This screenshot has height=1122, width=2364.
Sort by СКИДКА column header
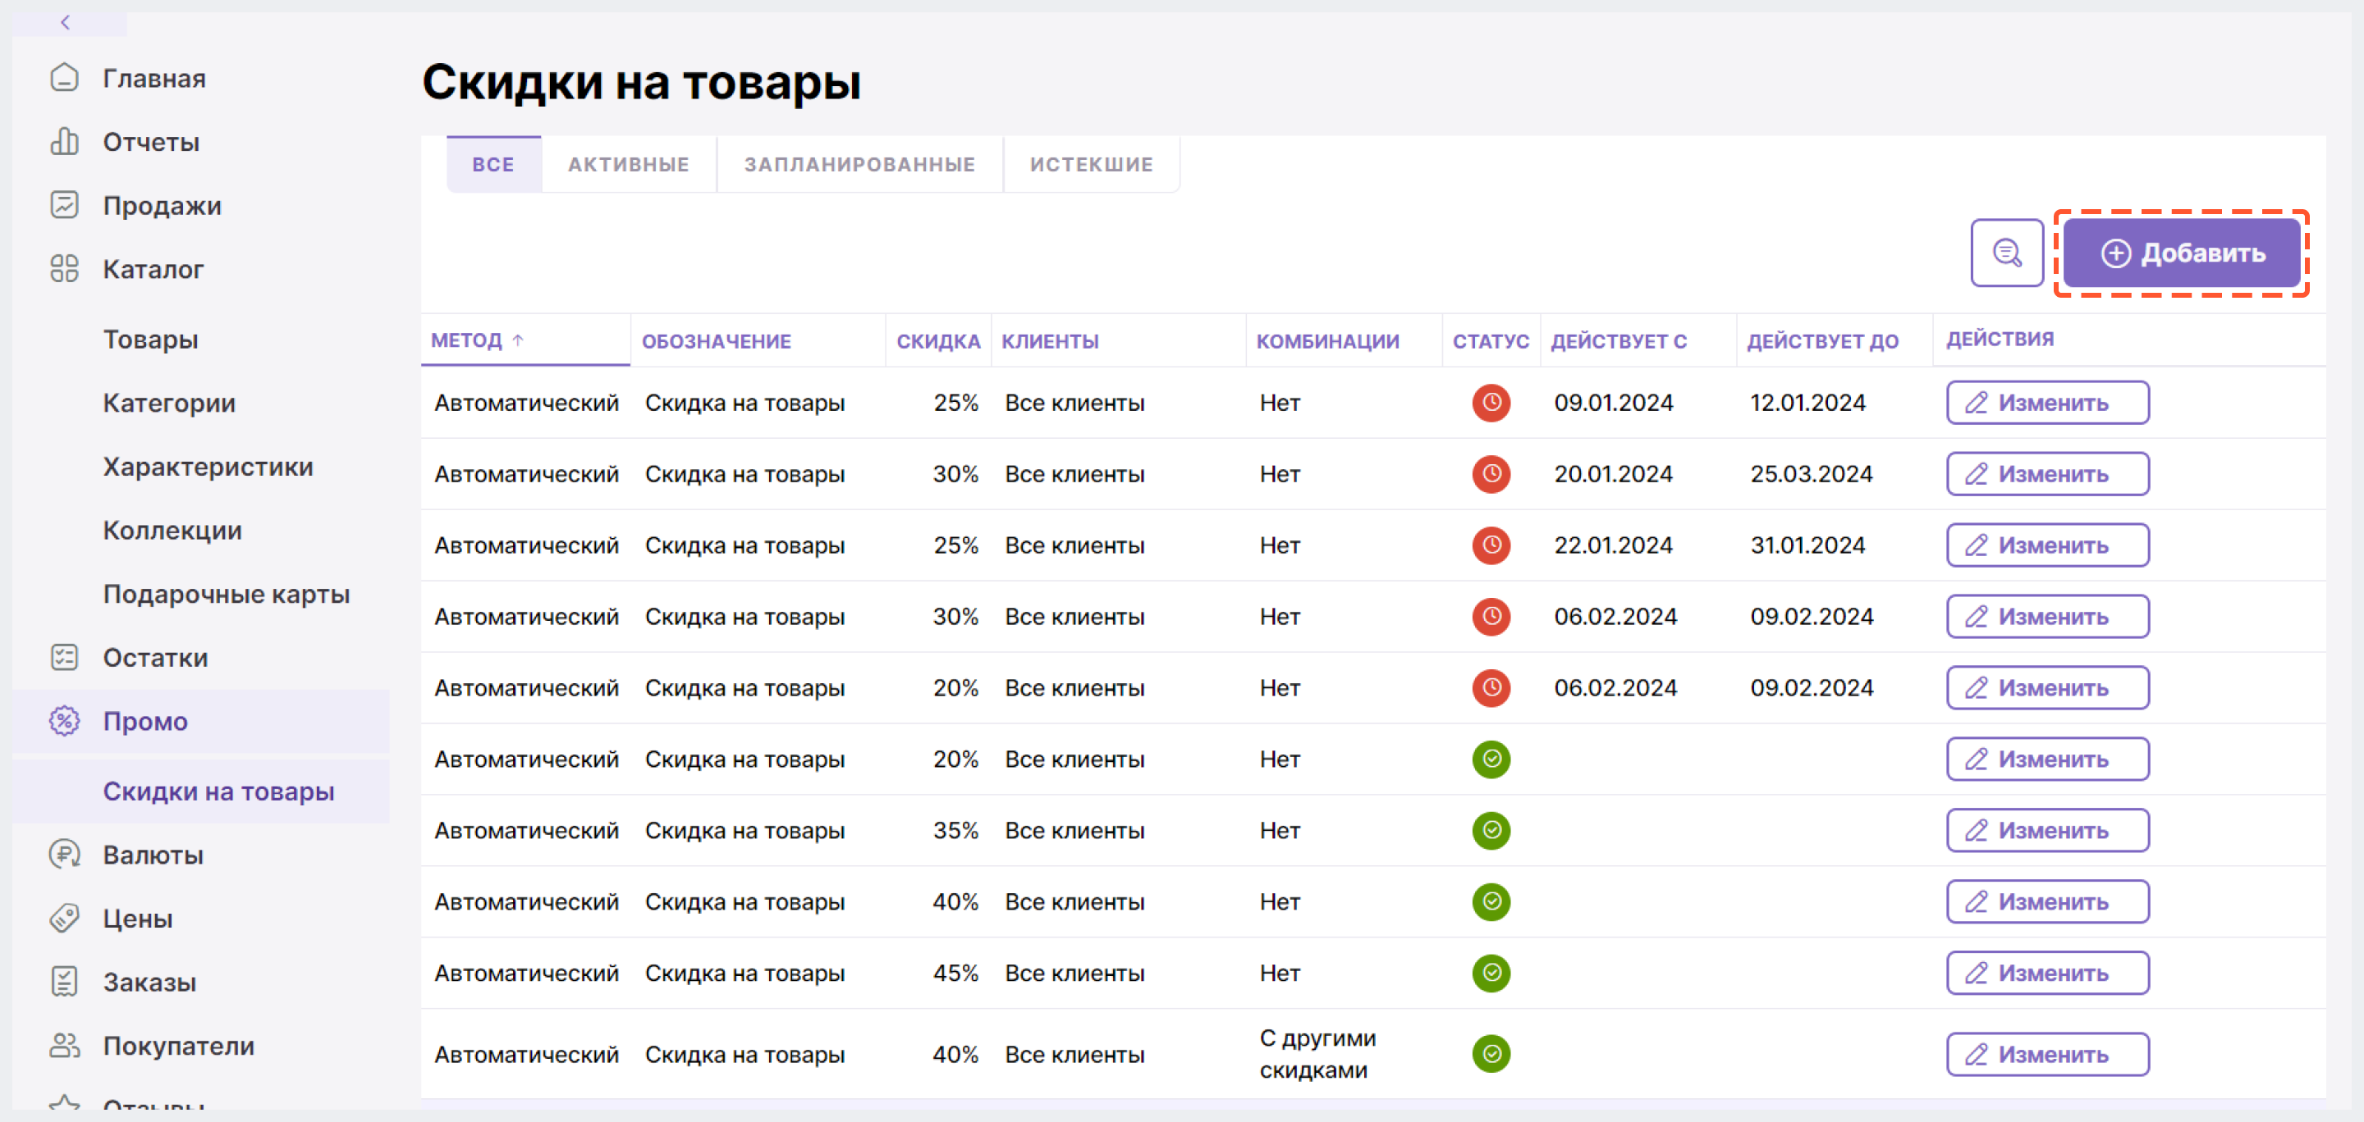(x=938, y=341)
